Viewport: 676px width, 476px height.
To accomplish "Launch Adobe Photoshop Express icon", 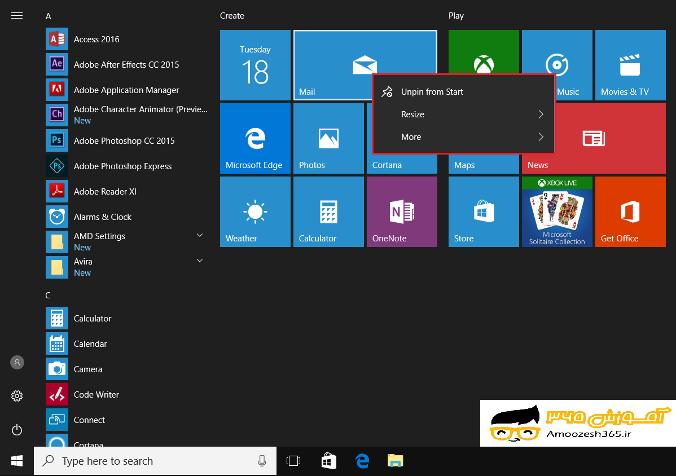I will tap(57, 166).
